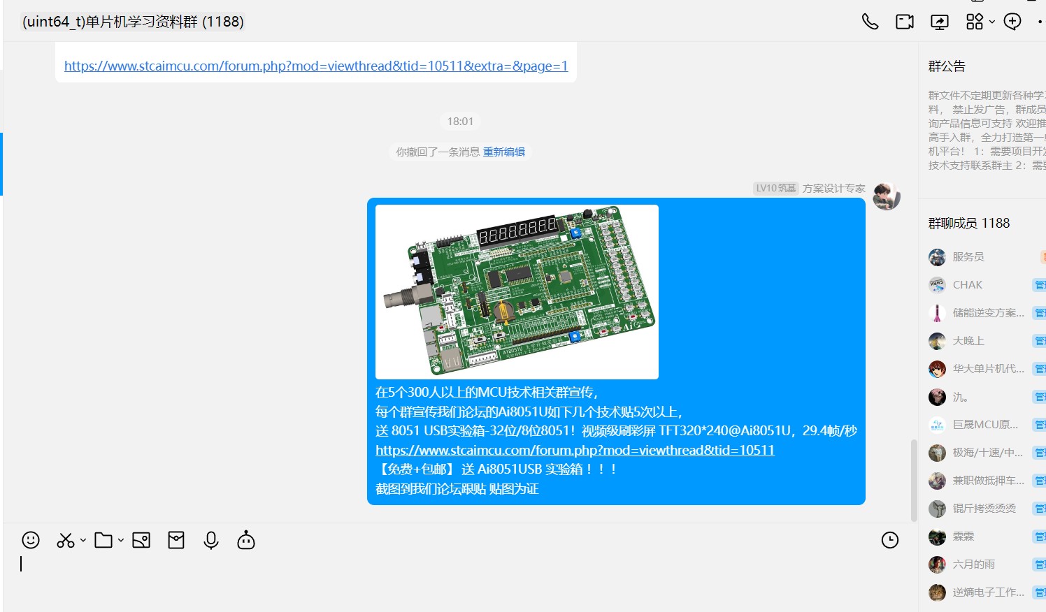Open the emoji picker

[x=31, y=540]
